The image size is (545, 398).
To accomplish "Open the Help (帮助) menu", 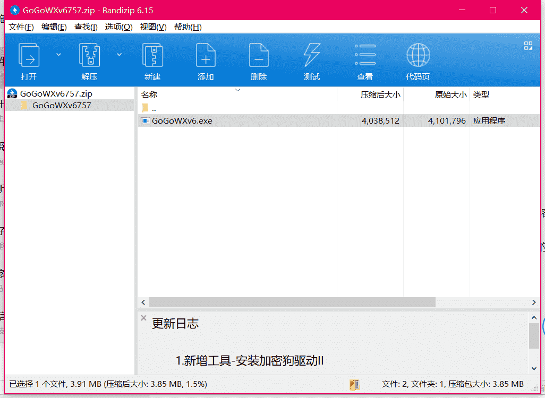I will (188, 27).
